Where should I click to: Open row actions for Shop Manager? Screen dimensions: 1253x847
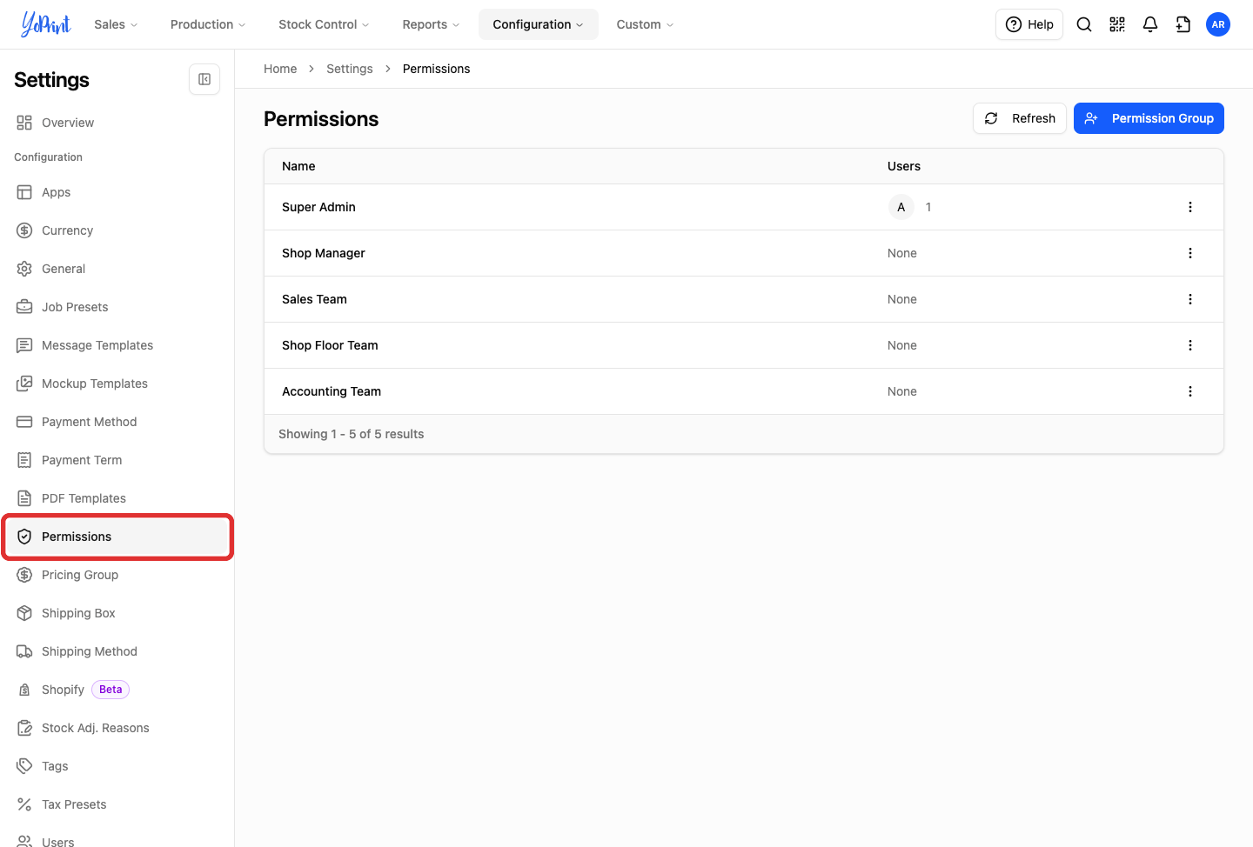pyautogui.click(x=1190, y=253)
